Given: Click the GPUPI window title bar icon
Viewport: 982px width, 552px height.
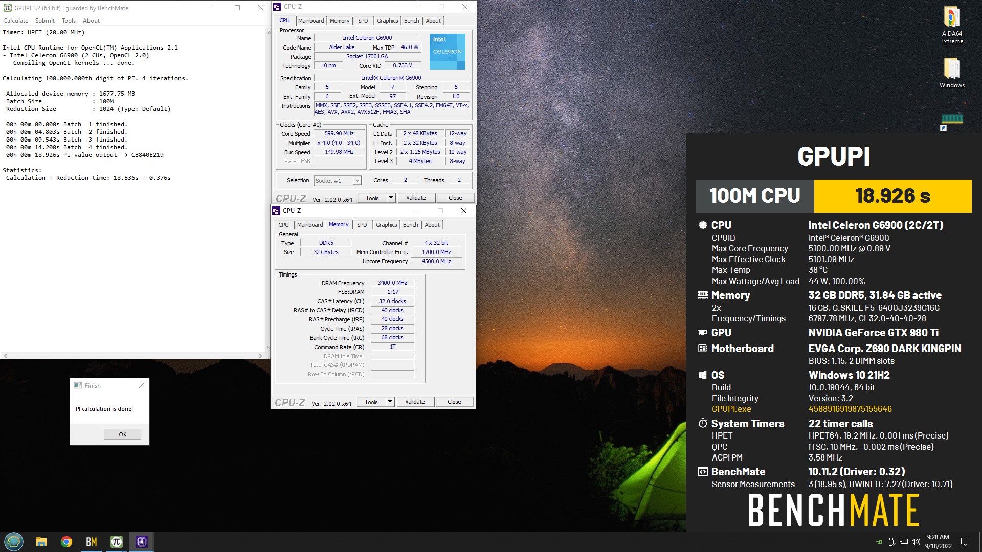Looking at the screenshot, I should pos(8,8).
